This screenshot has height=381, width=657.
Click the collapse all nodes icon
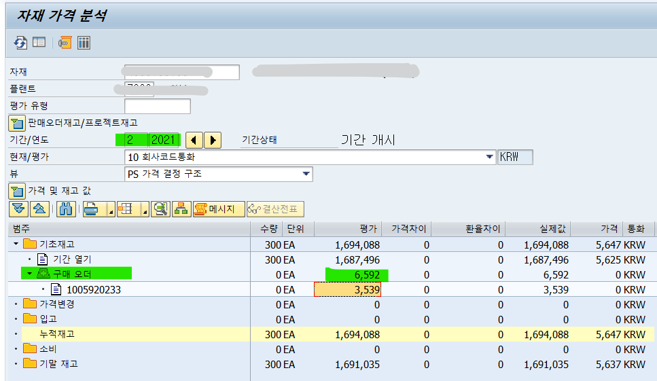coord(39,209)
